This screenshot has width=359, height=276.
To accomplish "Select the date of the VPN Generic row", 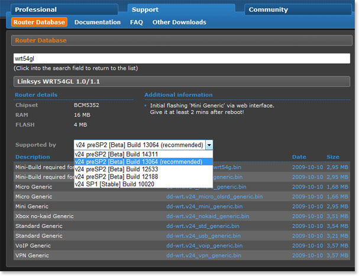I will point(308,256).
